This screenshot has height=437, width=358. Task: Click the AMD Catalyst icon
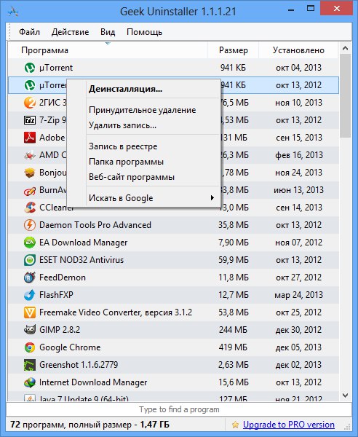[x=30, y=155]
